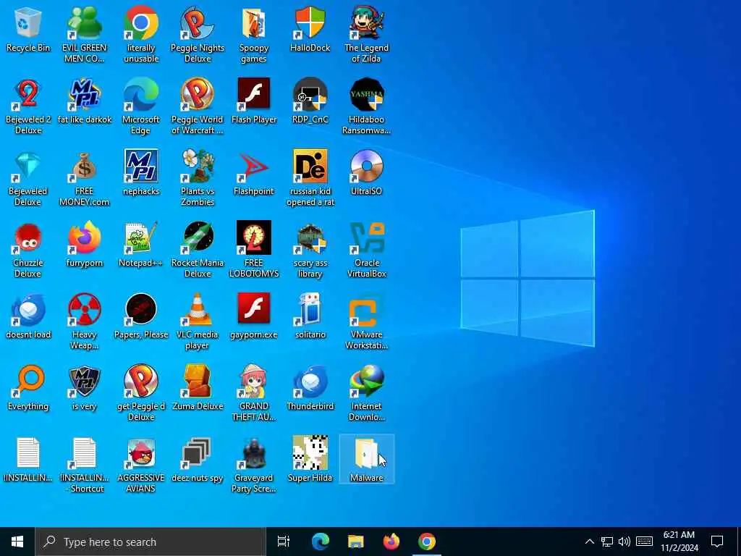Select the Flashpoint shortcut
This screenshot has width=741, height=556.
pyautogui.click(x=254, y=174)
